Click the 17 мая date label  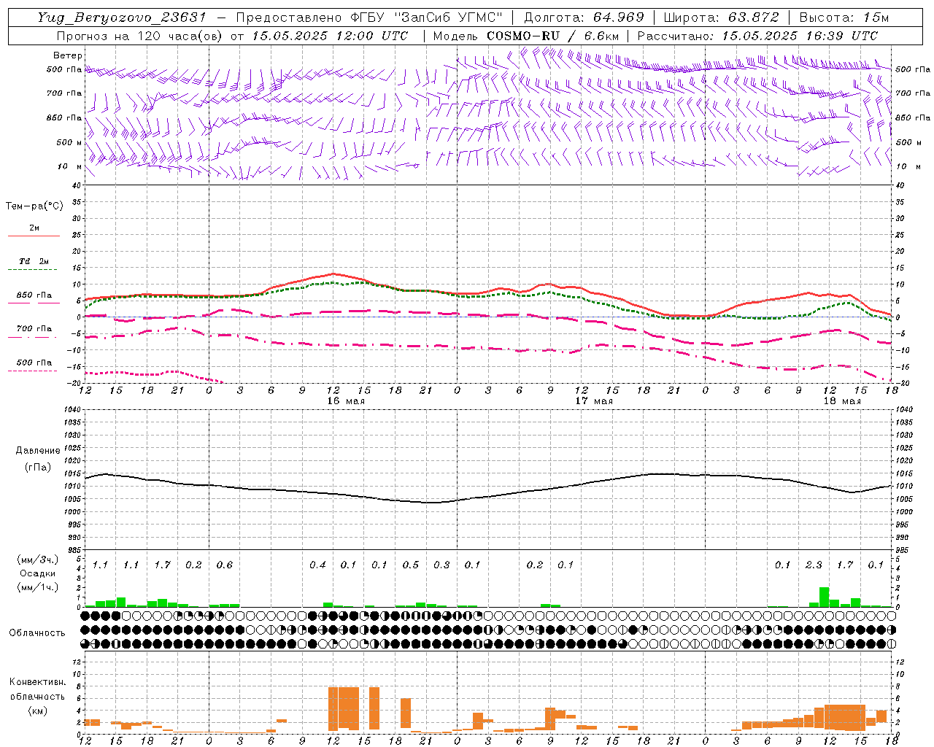(594, 400)
